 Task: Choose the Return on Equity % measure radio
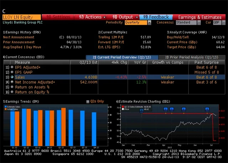pos(12,92)
